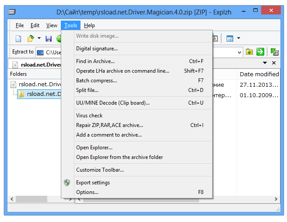Open the Edit menu
287x222 pixels.
click(35, 25)
